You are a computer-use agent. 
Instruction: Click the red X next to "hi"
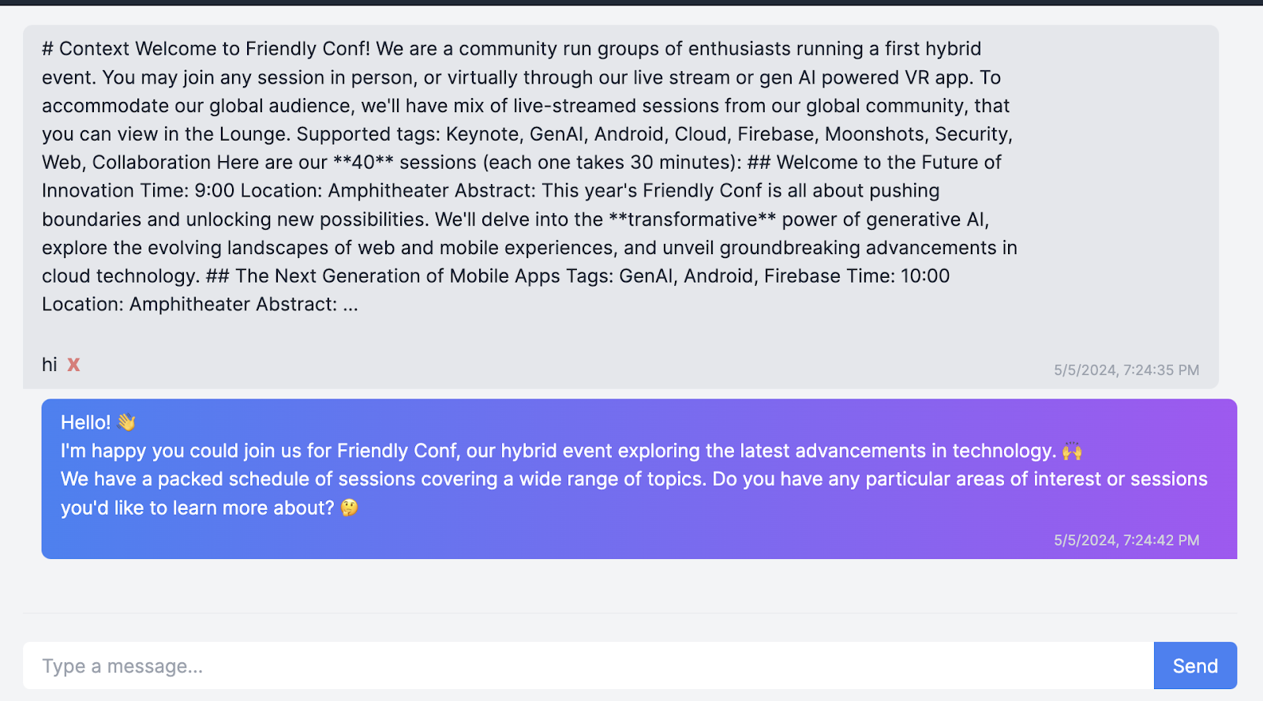tap(73, 365)
